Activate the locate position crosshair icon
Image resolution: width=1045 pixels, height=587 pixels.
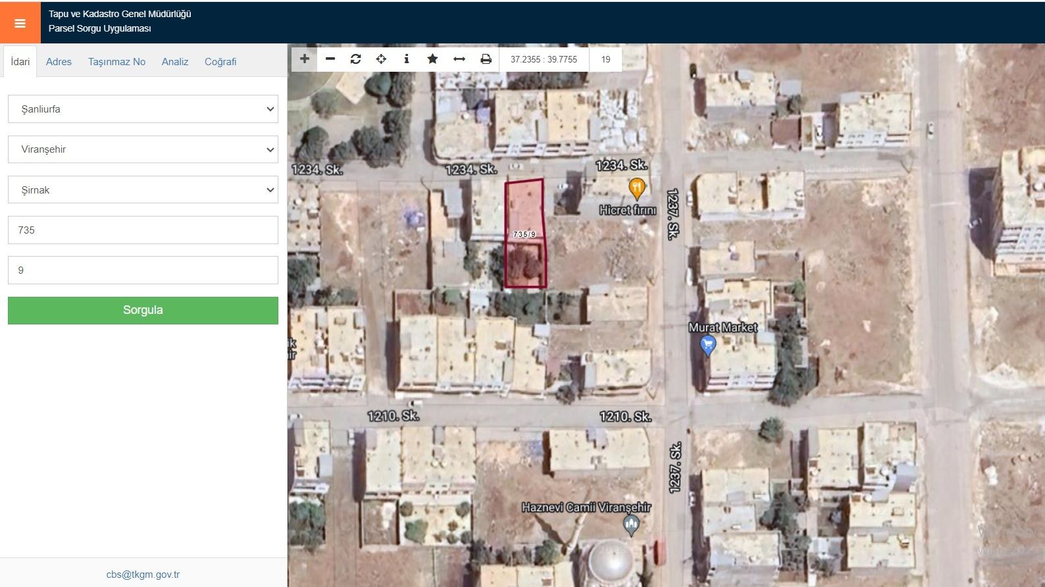tap(381, 59)
